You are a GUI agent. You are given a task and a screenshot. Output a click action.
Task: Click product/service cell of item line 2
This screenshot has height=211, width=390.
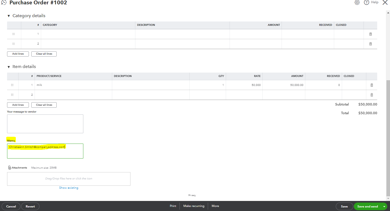click(73, 95)
